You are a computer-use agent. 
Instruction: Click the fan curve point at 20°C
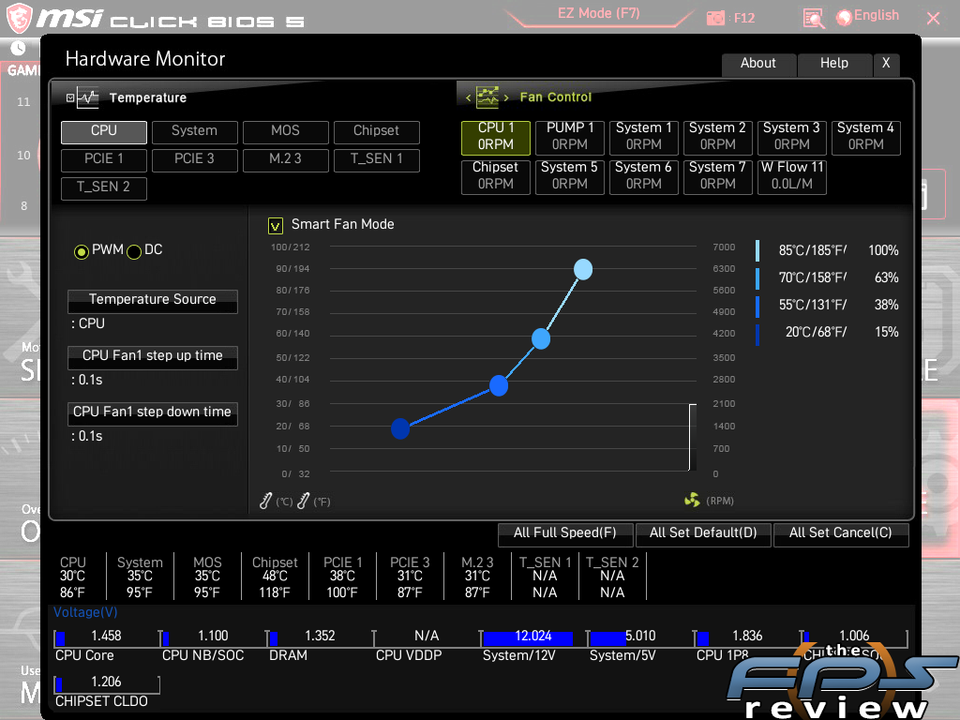[400, 428]
